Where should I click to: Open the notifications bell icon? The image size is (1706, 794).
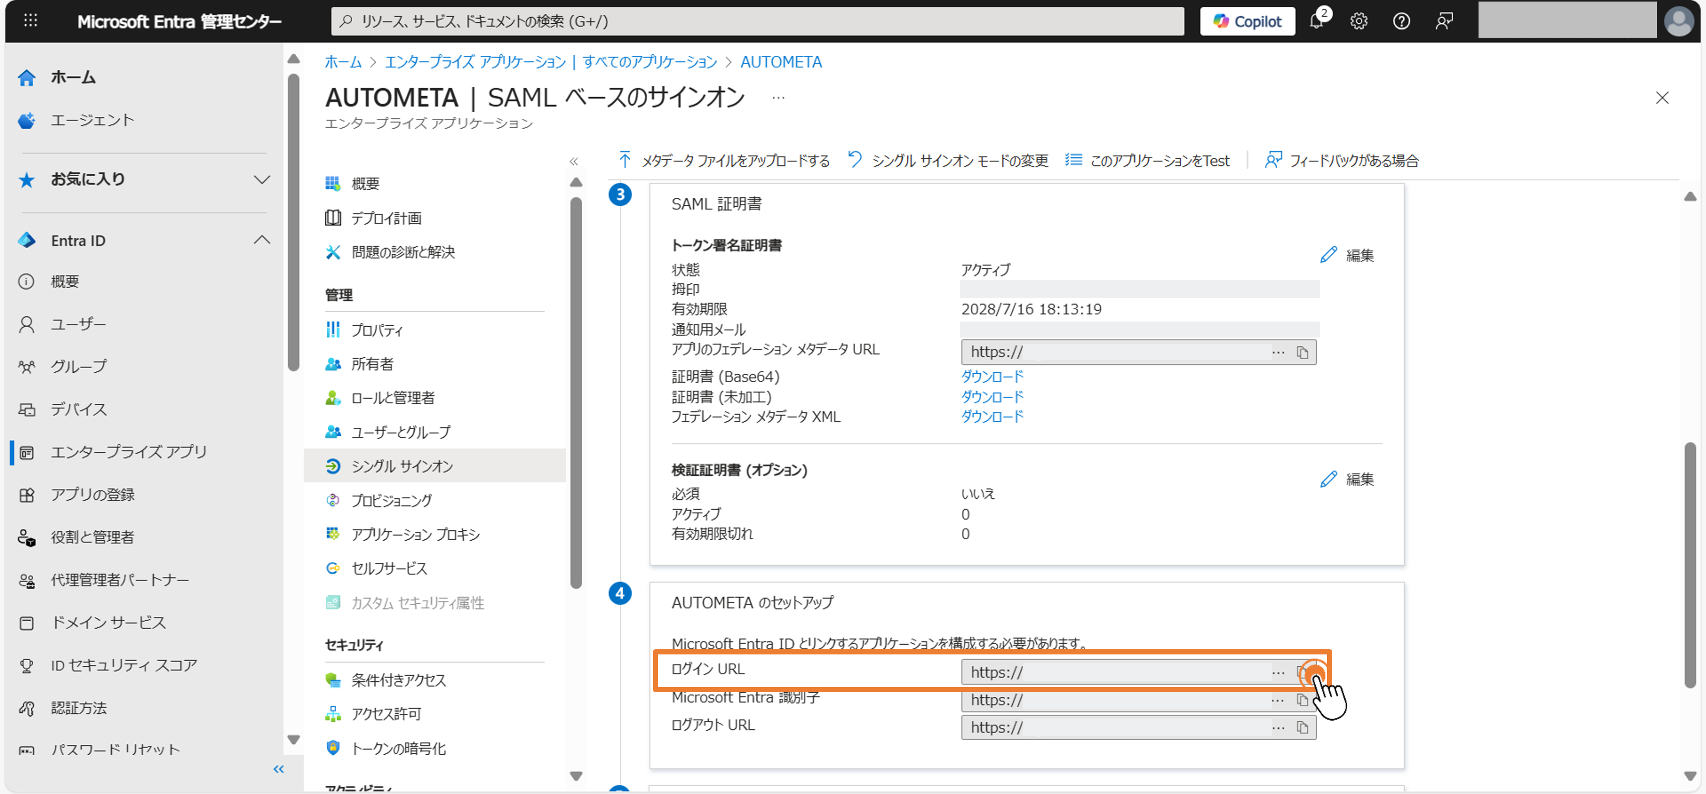pyautogui.click(x=1317, y=21)
